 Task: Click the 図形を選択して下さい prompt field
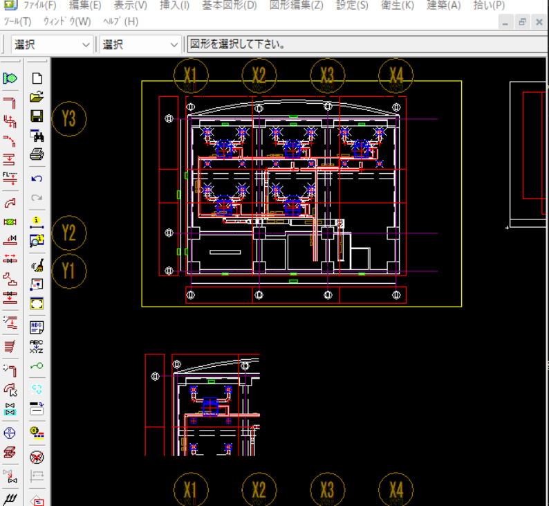point(366,44)
